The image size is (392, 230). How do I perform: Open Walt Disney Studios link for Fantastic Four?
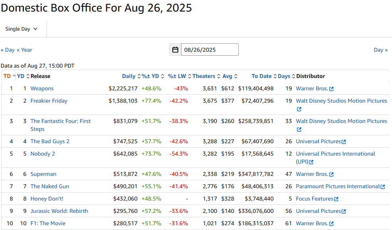[x=341, y=121]
